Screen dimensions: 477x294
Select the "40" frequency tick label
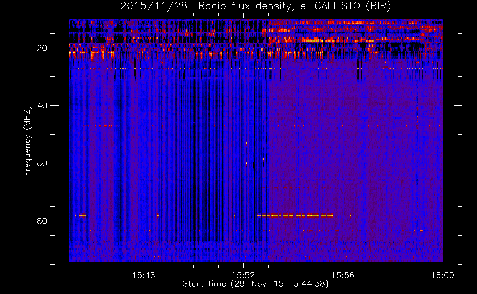pyautogui.click(x=42, y=106)
